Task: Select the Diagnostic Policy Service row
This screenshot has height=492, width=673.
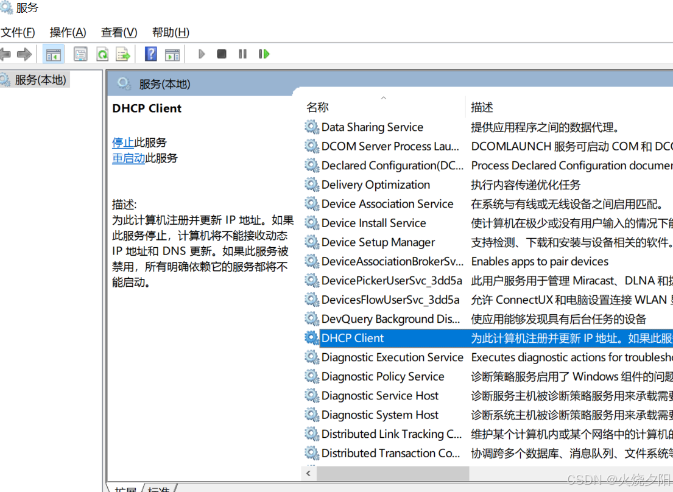Action: [x=382, y=376]
